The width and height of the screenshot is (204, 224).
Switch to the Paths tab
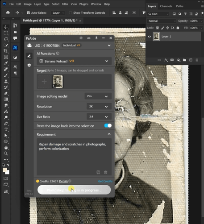click(x=179, y=6)
